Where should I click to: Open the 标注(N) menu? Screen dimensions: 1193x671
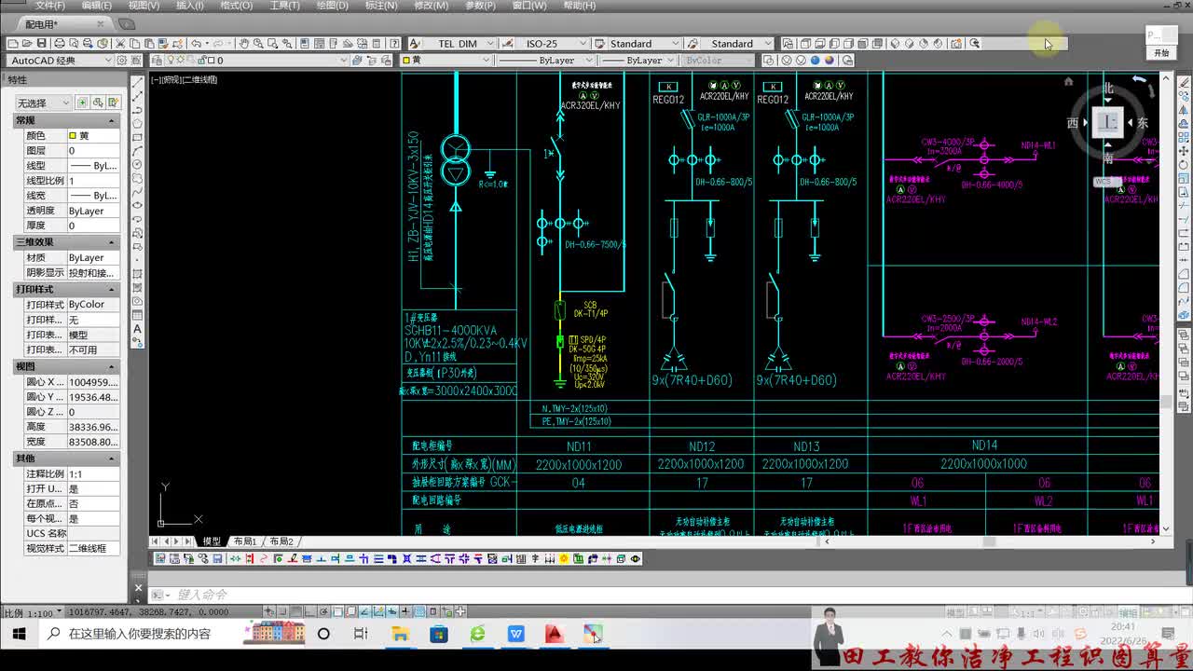[381, 6]
